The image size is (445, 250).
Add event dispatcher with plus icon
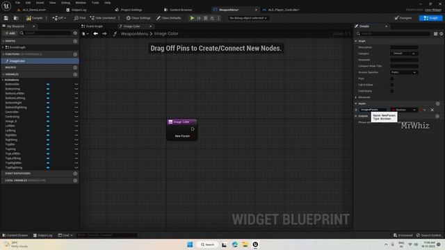coord(75,174)
